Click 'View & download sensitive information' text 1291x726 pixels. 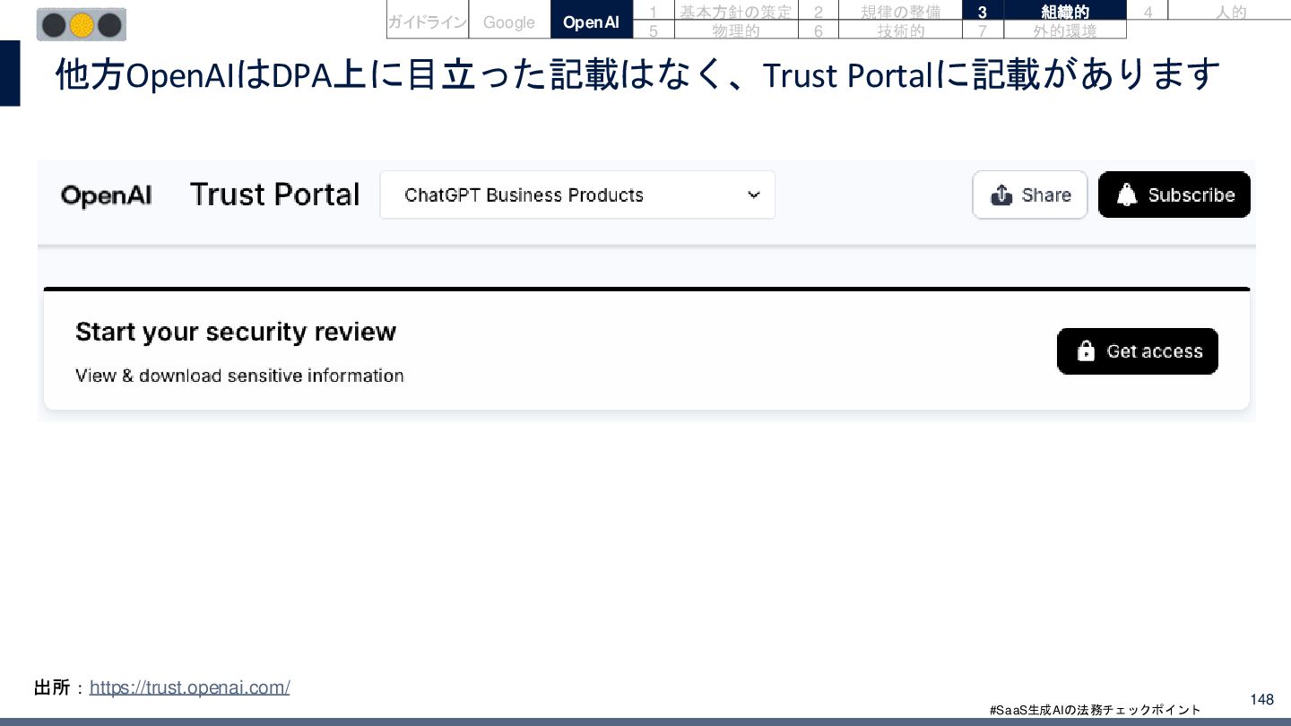(239, 376)
